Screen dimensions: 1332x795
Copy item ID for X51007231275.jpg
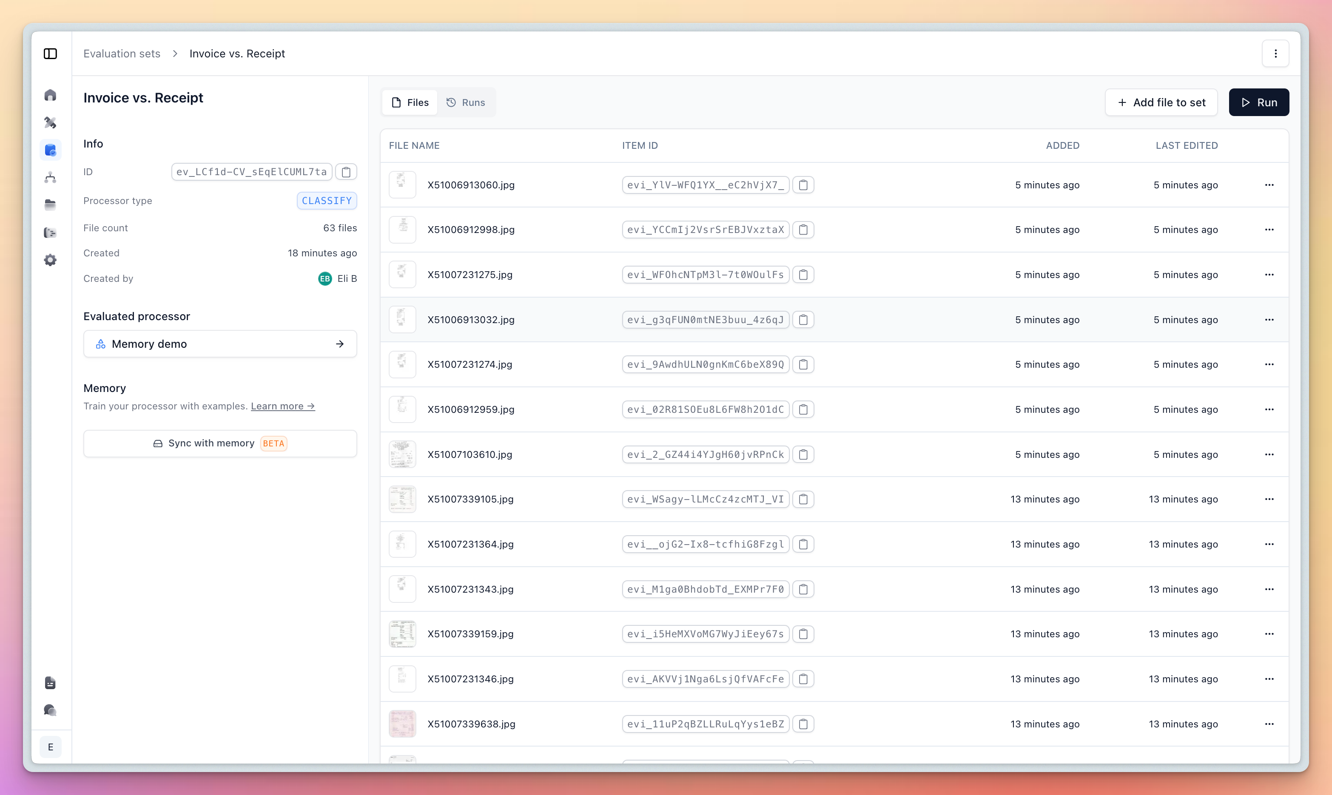[803, 275]
